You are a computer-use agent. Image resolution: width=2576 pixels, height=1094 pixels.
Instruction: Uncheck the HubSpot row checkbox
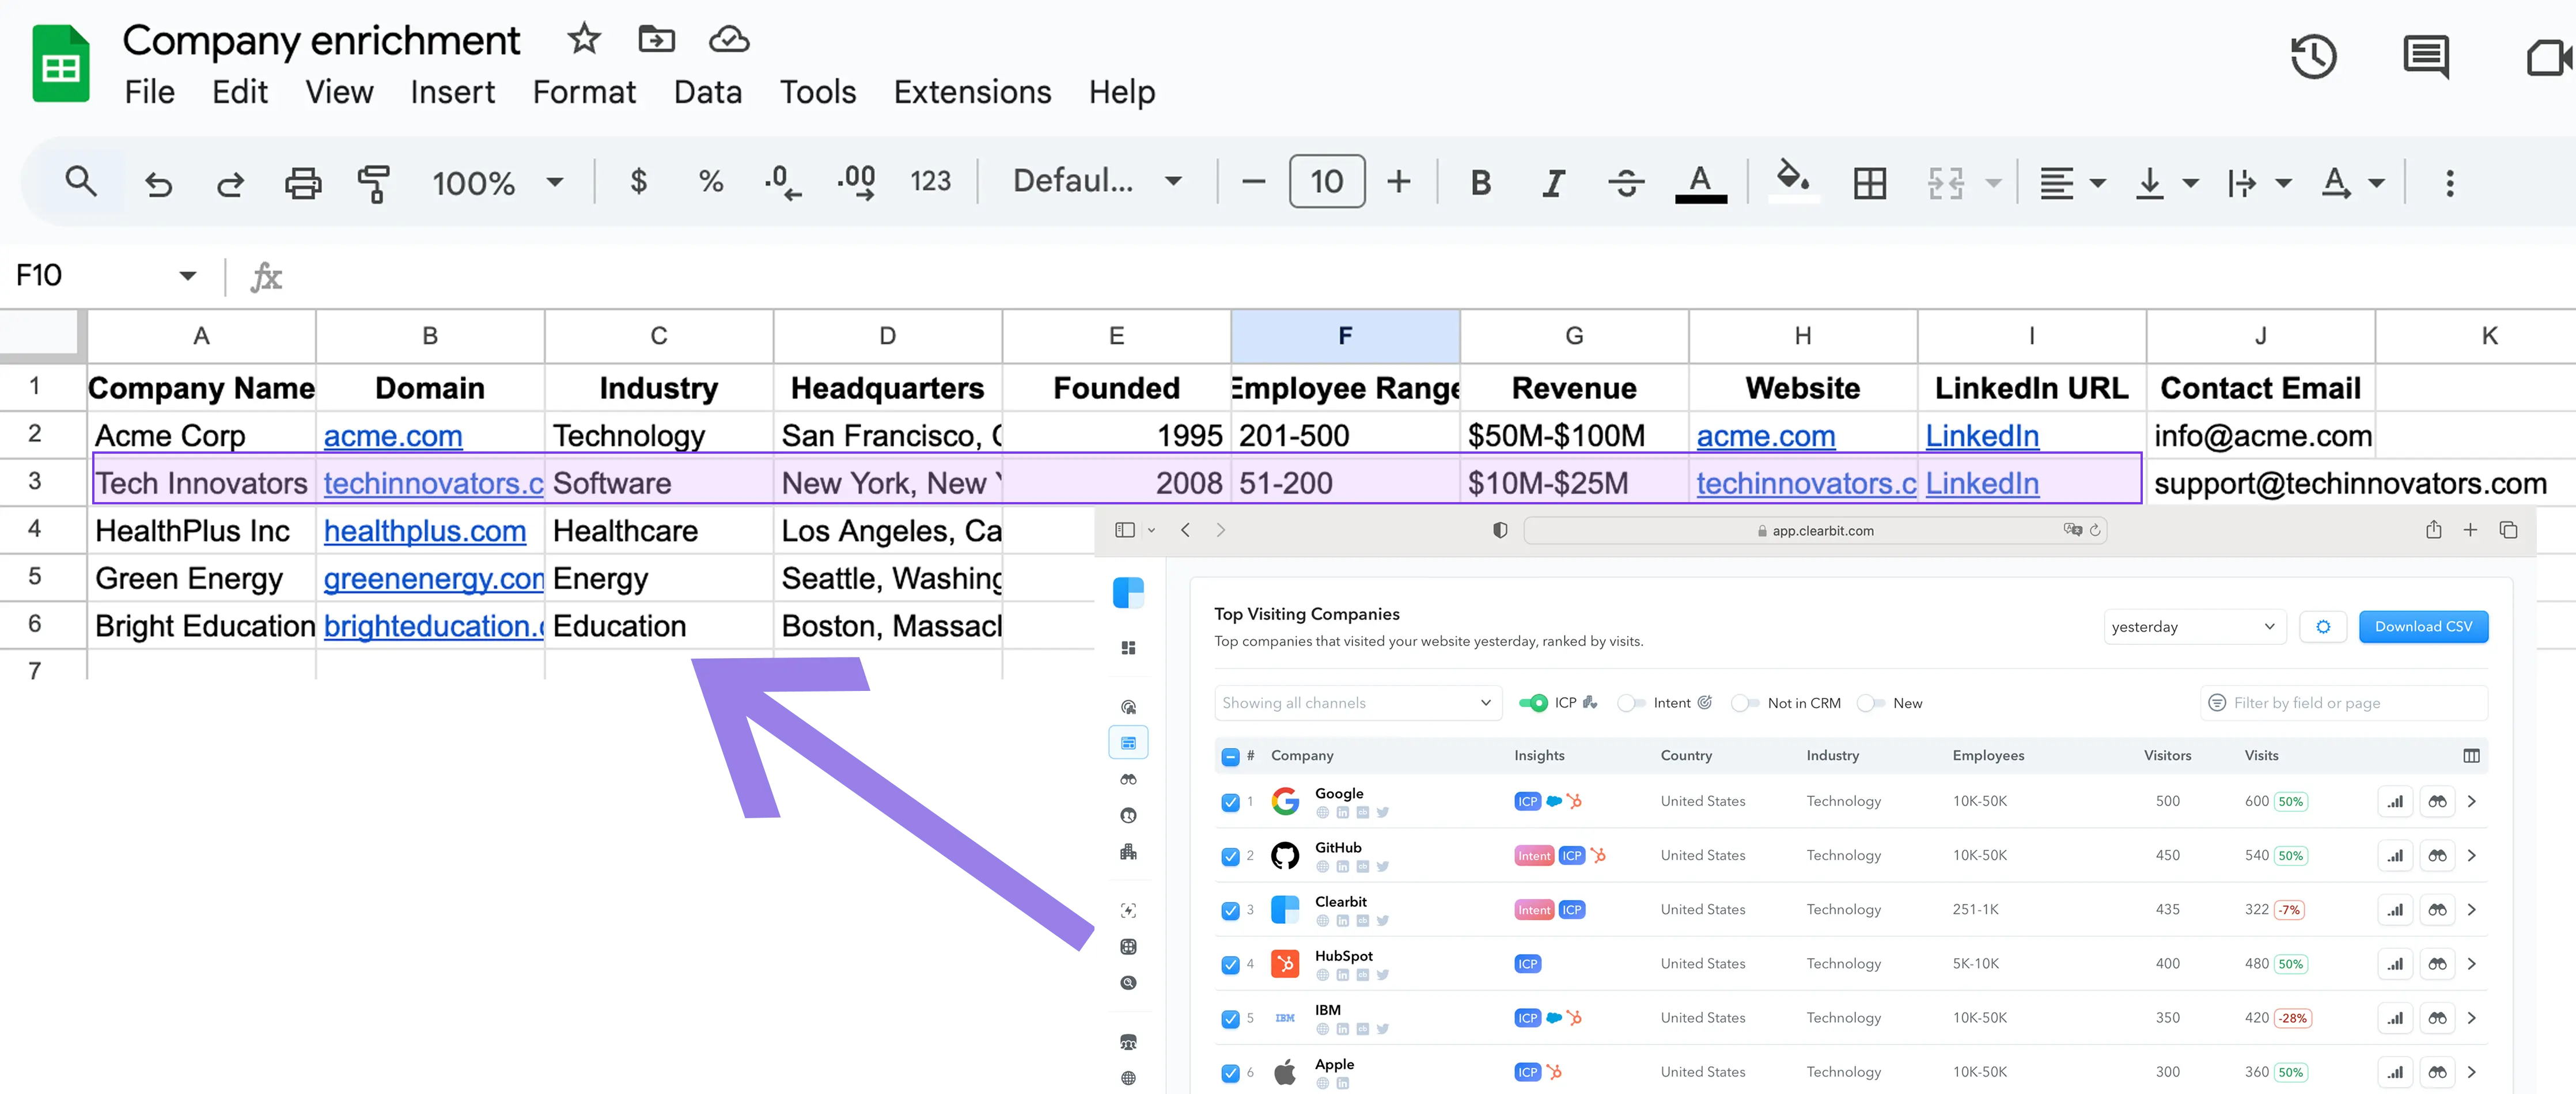(x=1230, y=965)
